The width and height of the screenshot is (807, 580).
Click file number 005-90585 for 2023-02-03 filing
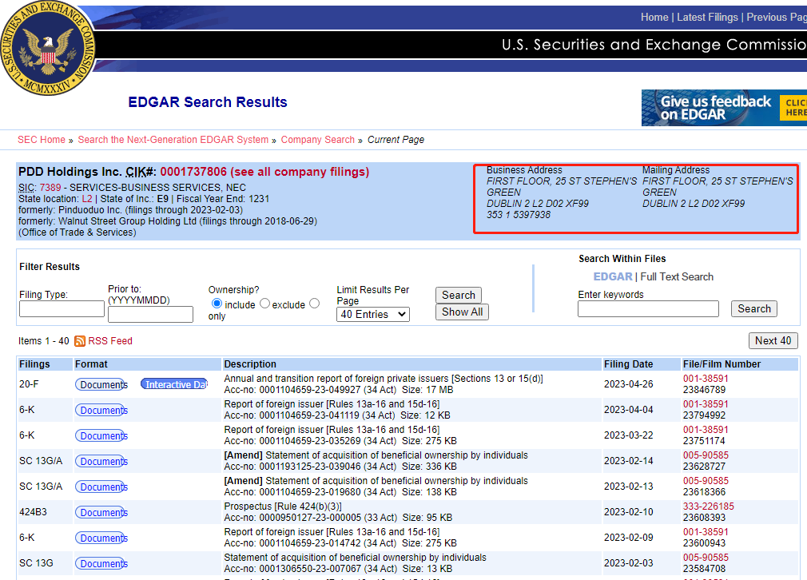[x=706, y=558]
